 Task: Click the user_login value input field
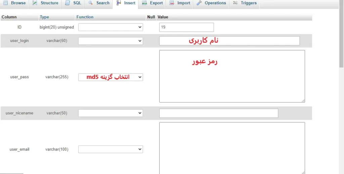tap(229, 41)
